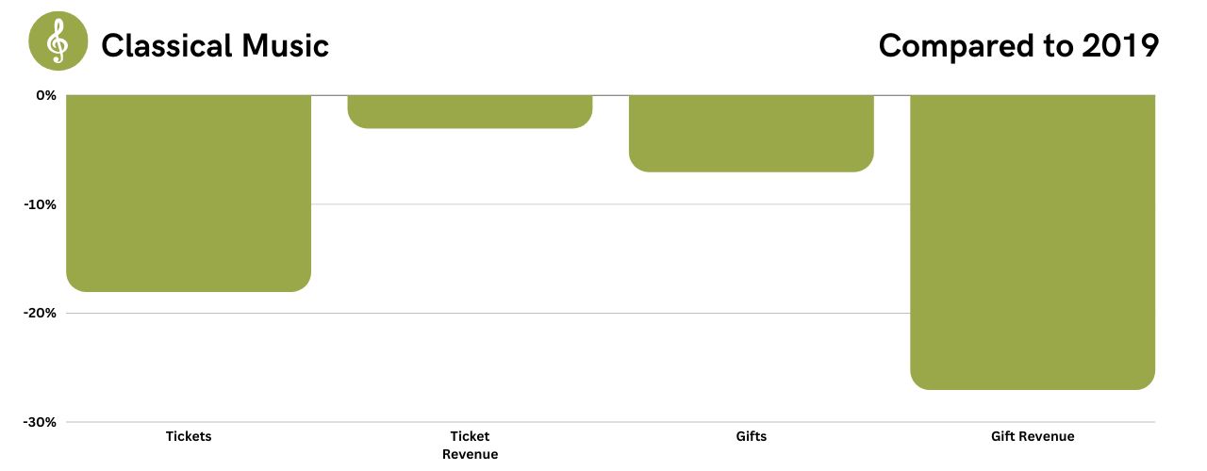The width and height of the screenshot is (1207, 471).
Task: Click the green Gift Revenue bar
Action: [x=1033, y=242]
